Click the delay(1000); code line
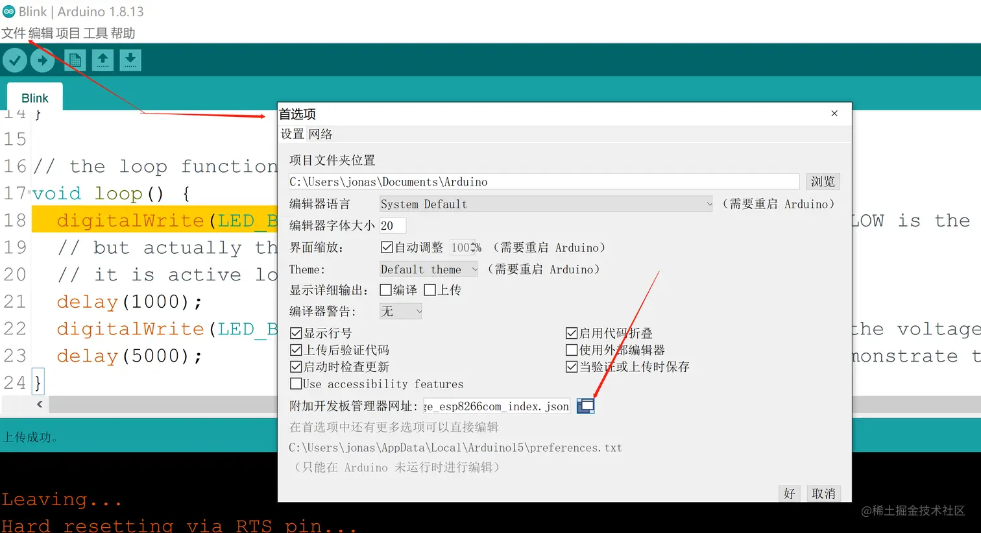The width and height of the screenshot is (981, 533). (x=129, y=301)
